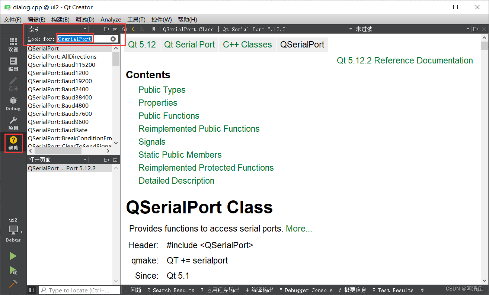
Task: Close the 索引 index sidebar pane
Action: point(115,29)
